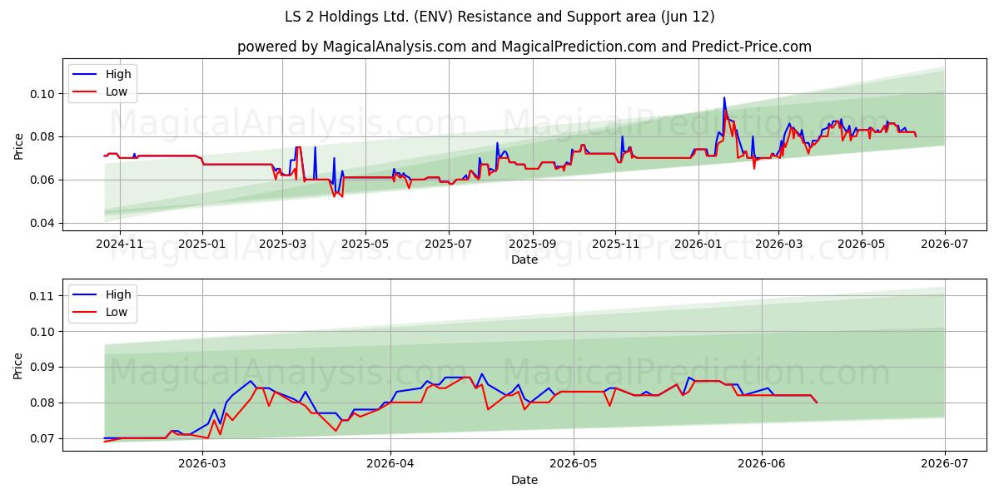Click the bottom chart 'Price' axis label
This screenshot has width=999, height=499.
[19, 365]
